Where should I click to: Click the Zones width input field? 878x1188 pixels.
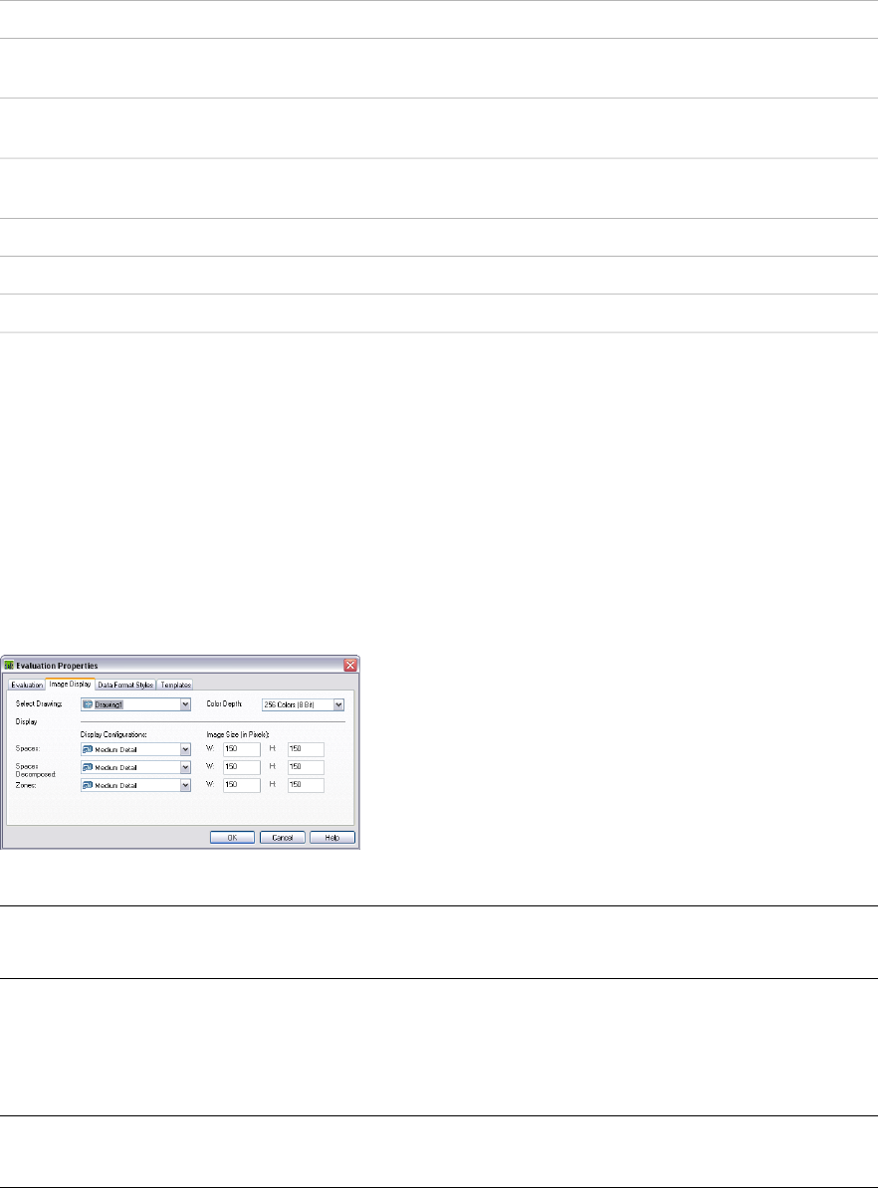point(242,786)
